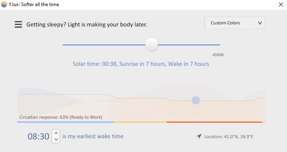
Task: Click the color temperature slider knob
Action: click(151, 44)
